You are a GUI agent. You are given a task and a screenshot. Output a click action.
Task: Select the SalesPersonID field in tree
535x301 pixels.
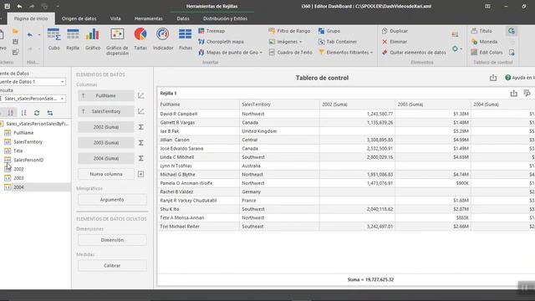point(28,160)
